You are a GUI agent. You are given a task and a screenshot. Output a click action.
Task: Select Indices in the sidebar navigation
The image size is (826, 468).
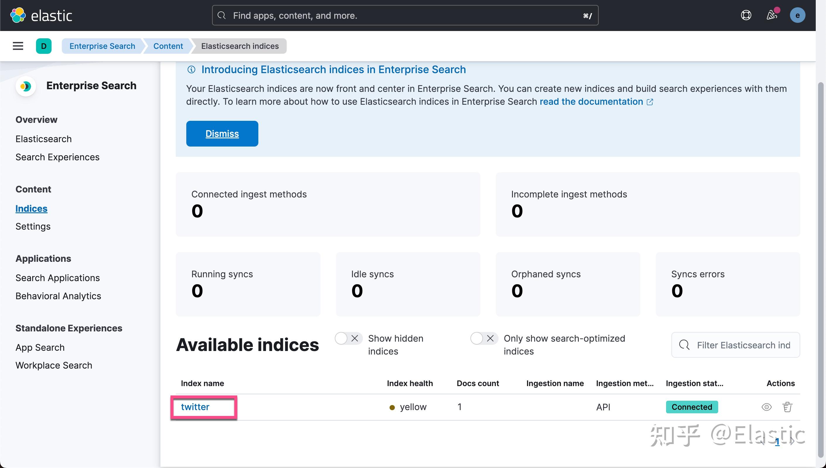click(31, 208)
